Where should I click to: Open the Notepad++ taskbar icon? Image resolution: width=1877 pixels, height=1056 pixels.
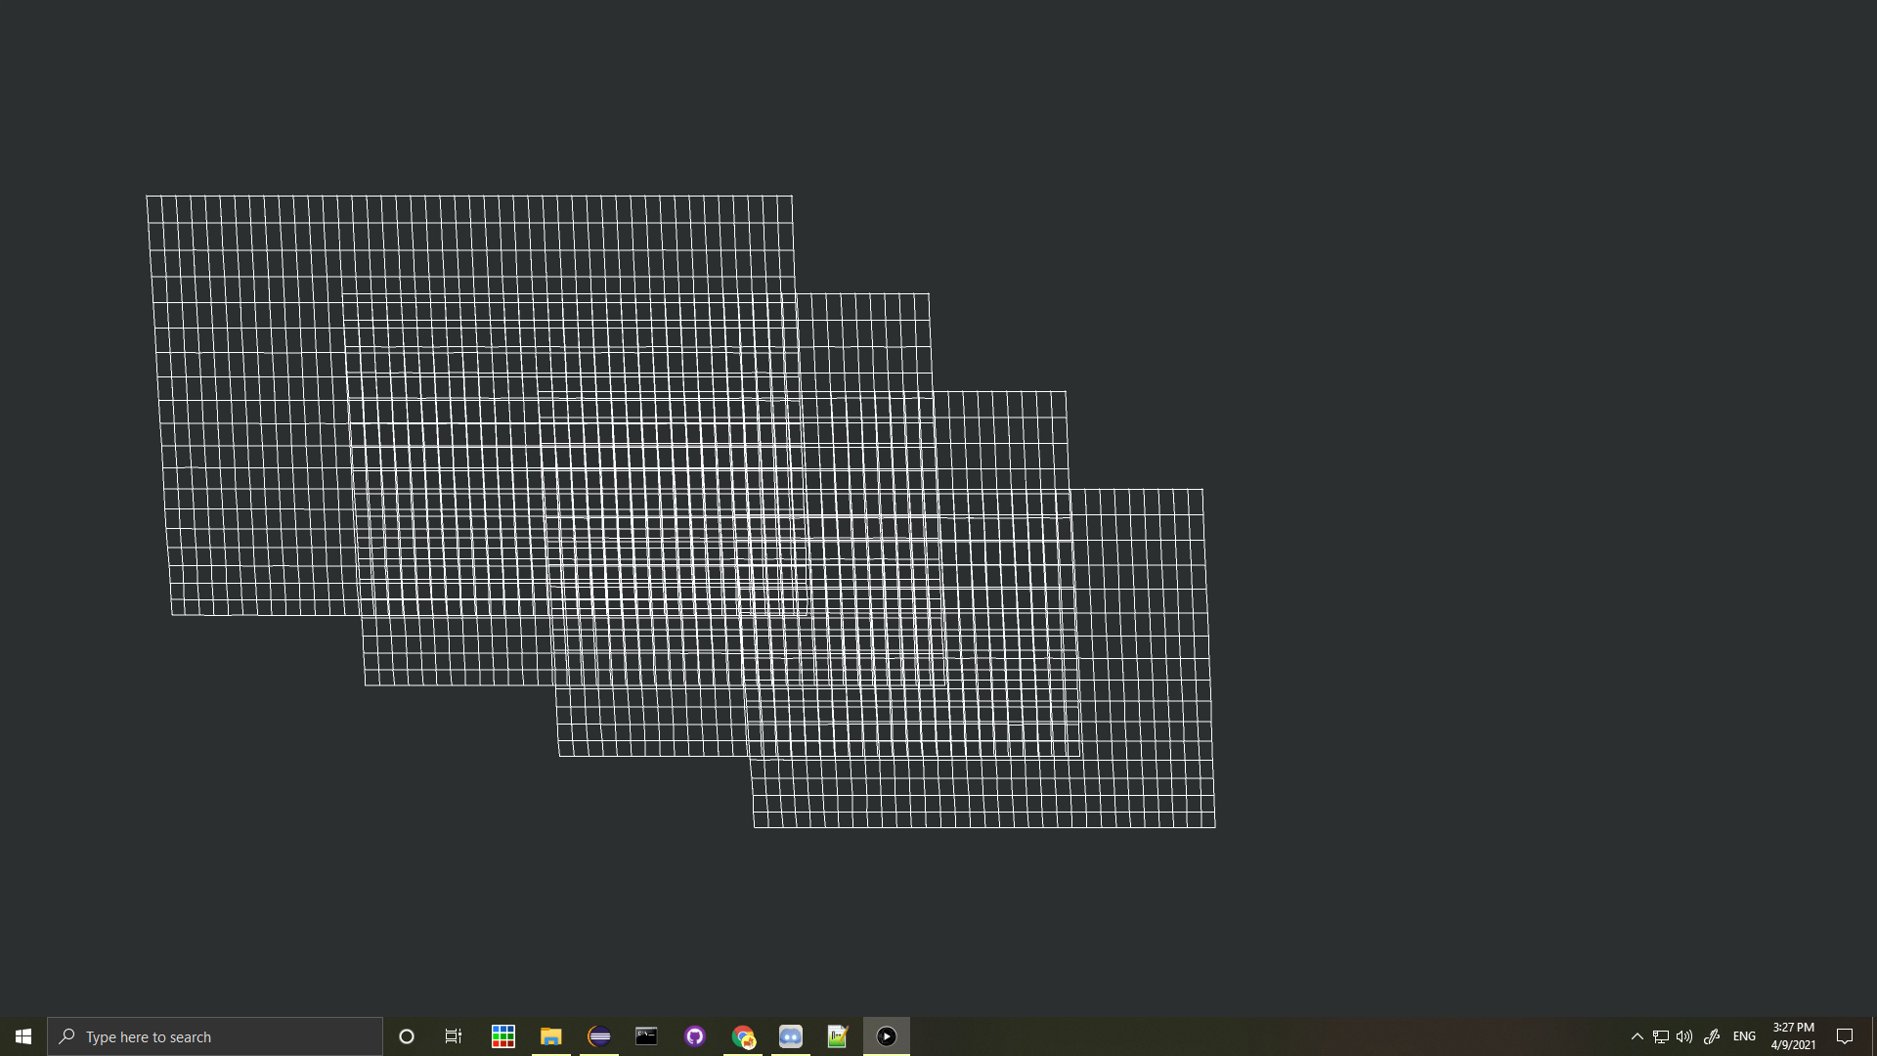tap(838, 1036)
